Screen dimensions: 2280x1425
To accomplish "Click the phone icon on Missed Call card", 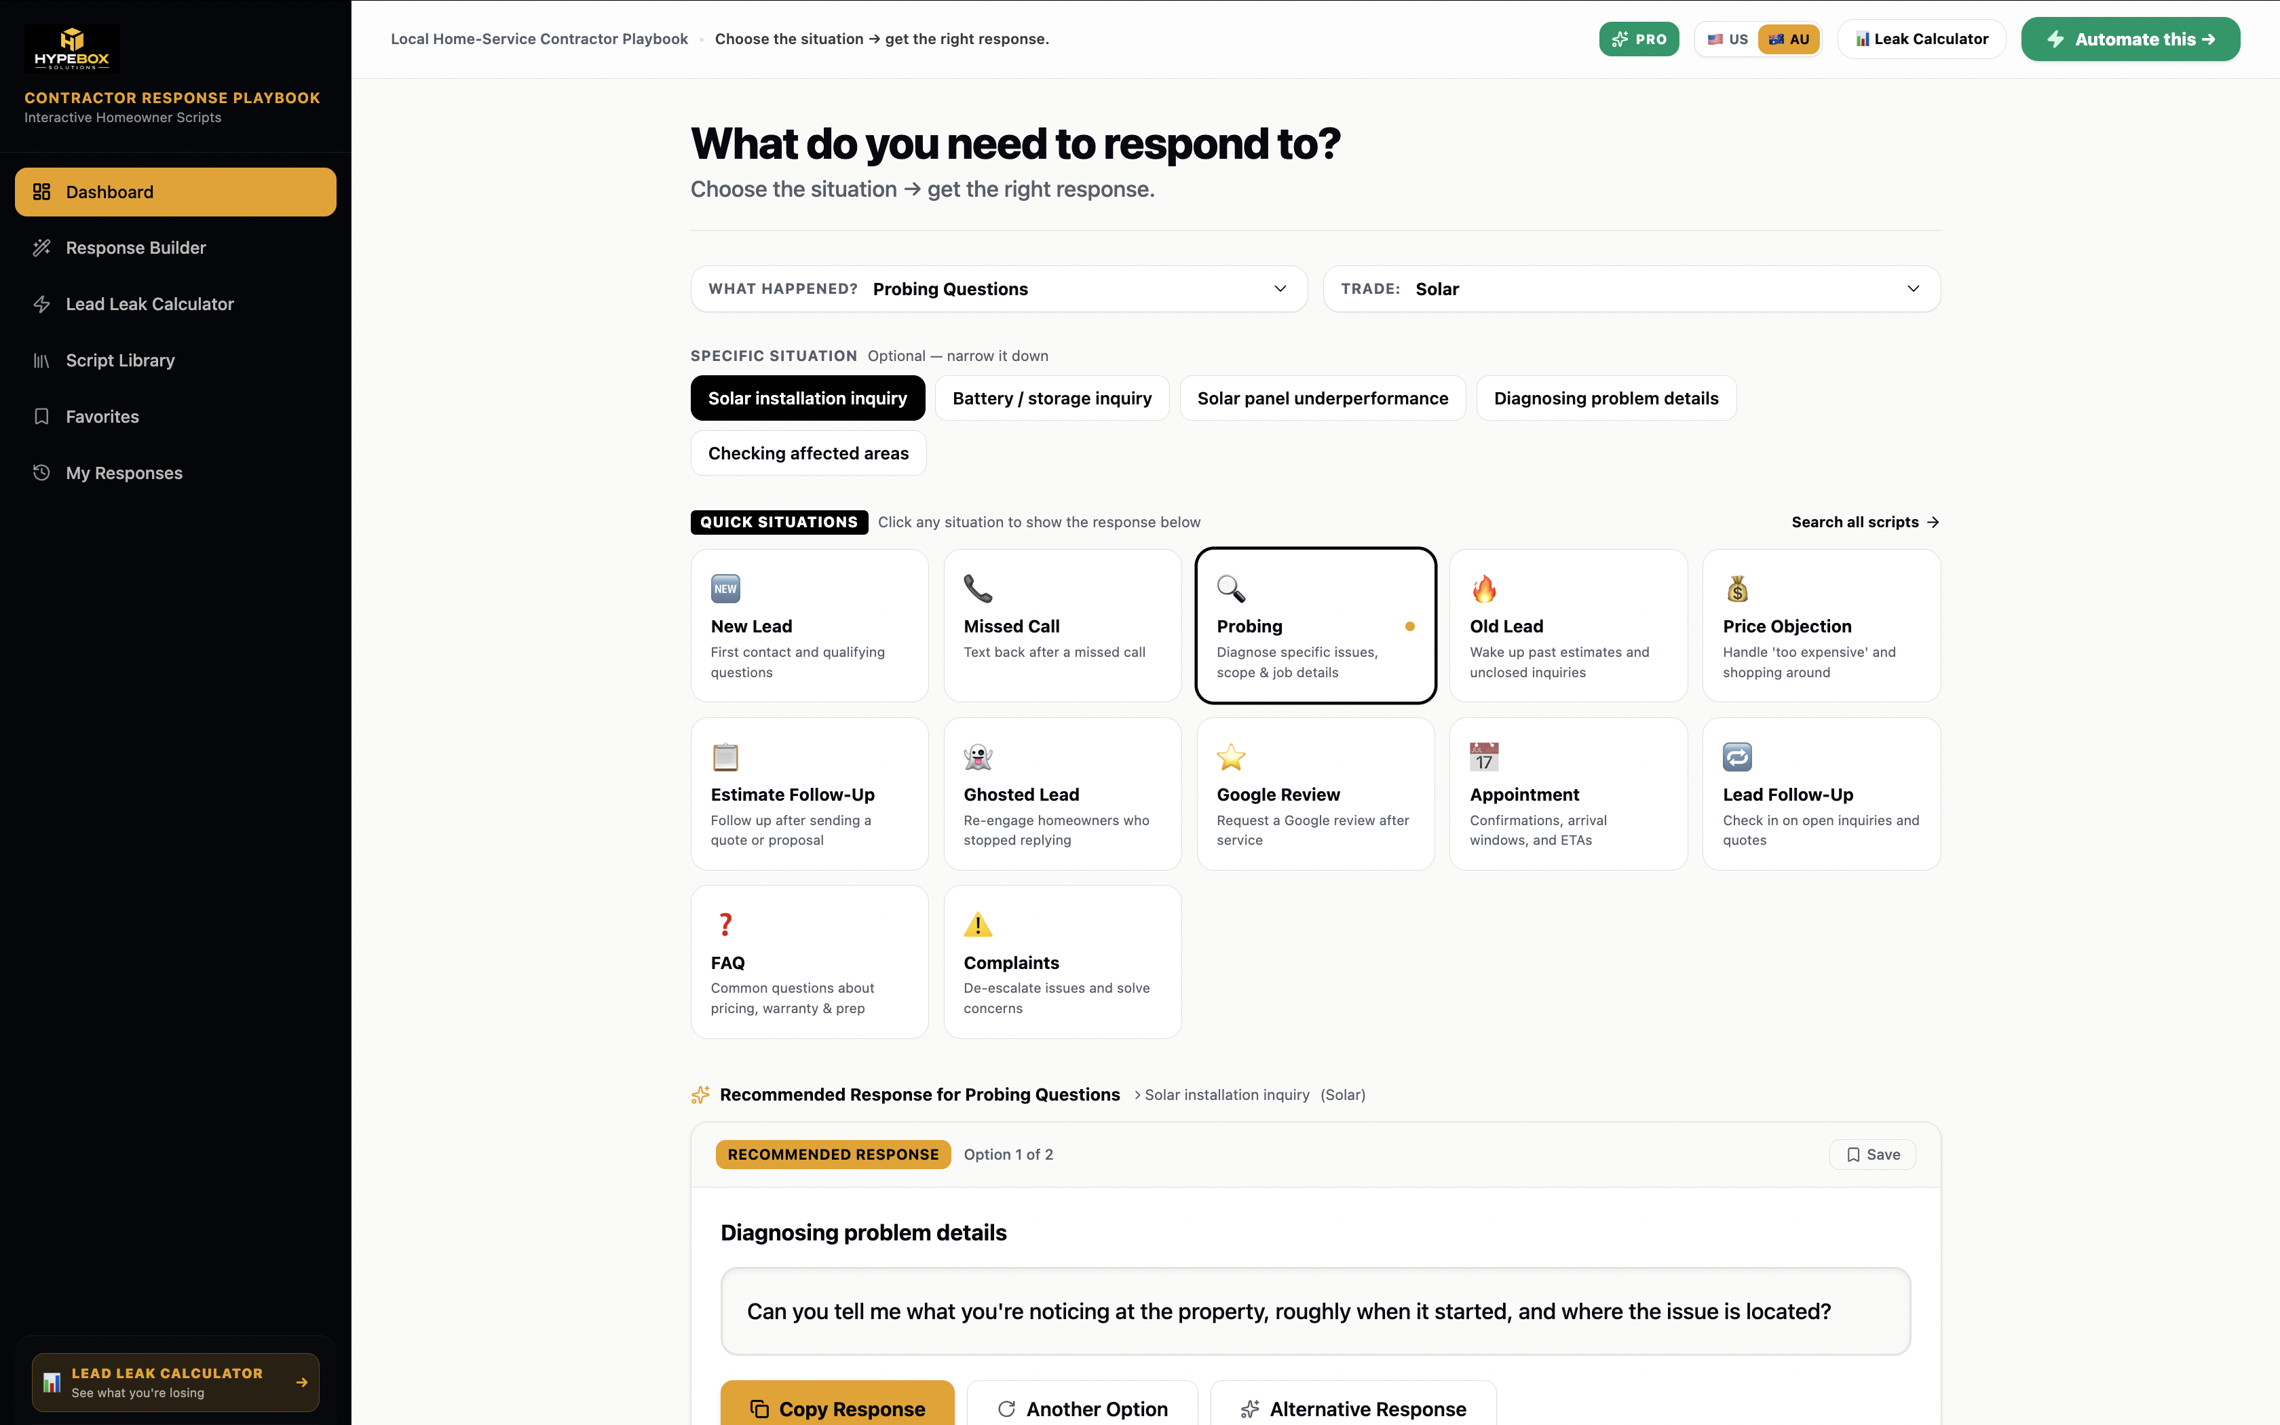I will (x=978, y=589).
